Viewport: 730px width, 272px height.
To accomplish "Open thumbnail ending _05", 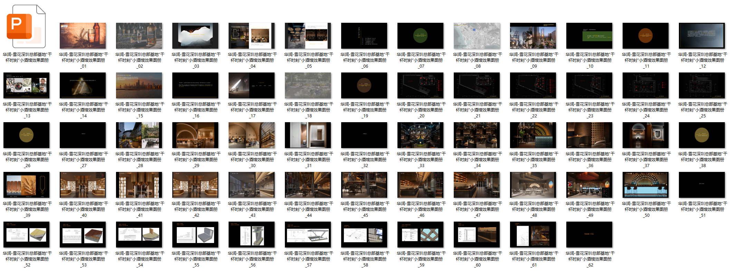I will coord(308,36).
